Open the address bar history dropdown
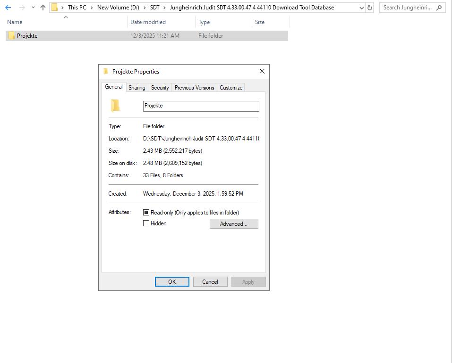Image resolution: width=452 pixels, height=363 pixels. [x=361, y=8]
